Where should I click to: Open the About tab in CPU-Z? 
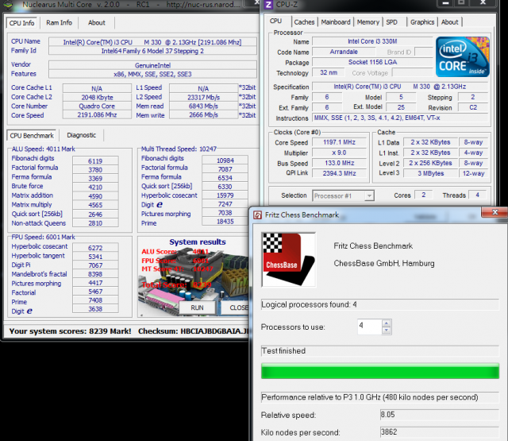click(450, 22)
